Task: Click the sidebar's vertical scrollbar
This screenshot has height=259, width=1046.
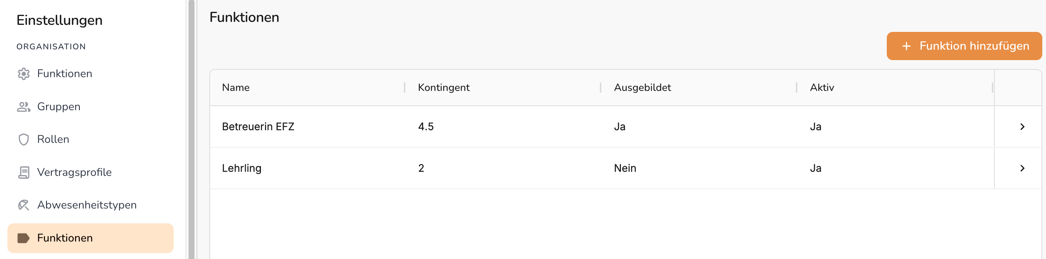Action: click(x=192, y=129)
